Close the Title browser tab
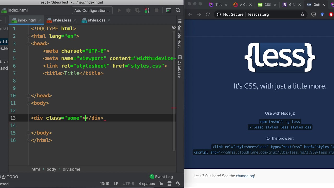 pos(226,5)
